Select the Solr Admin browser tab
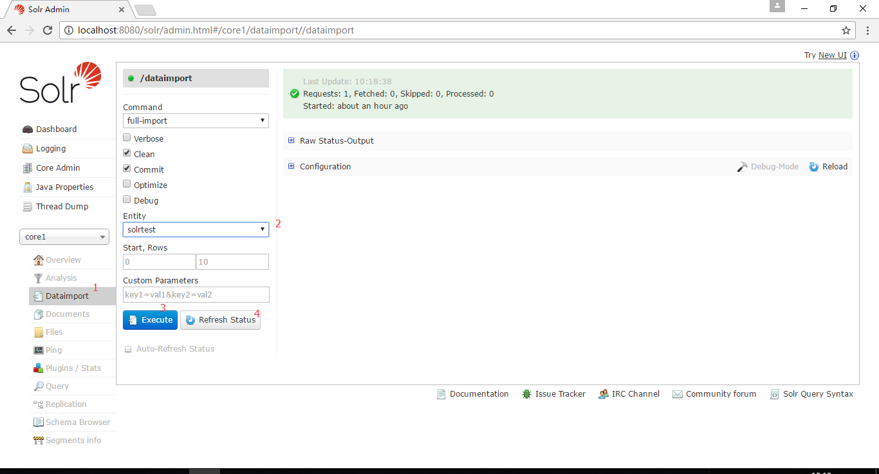The height and width of the screenshot is (474, 879). pos(68,10)
